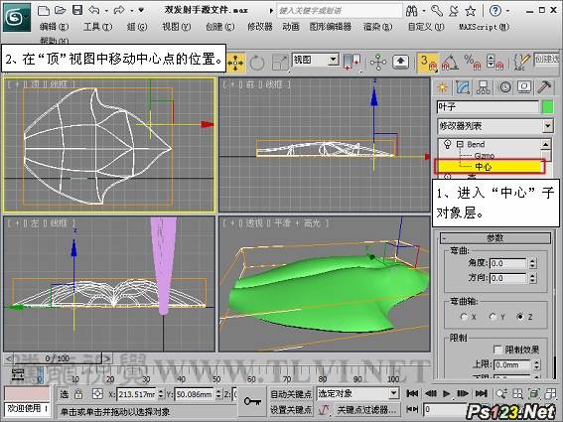The image size is (563, 422).
Task: Click the 角度 spinner arrows
Action: tap(533, 263)
